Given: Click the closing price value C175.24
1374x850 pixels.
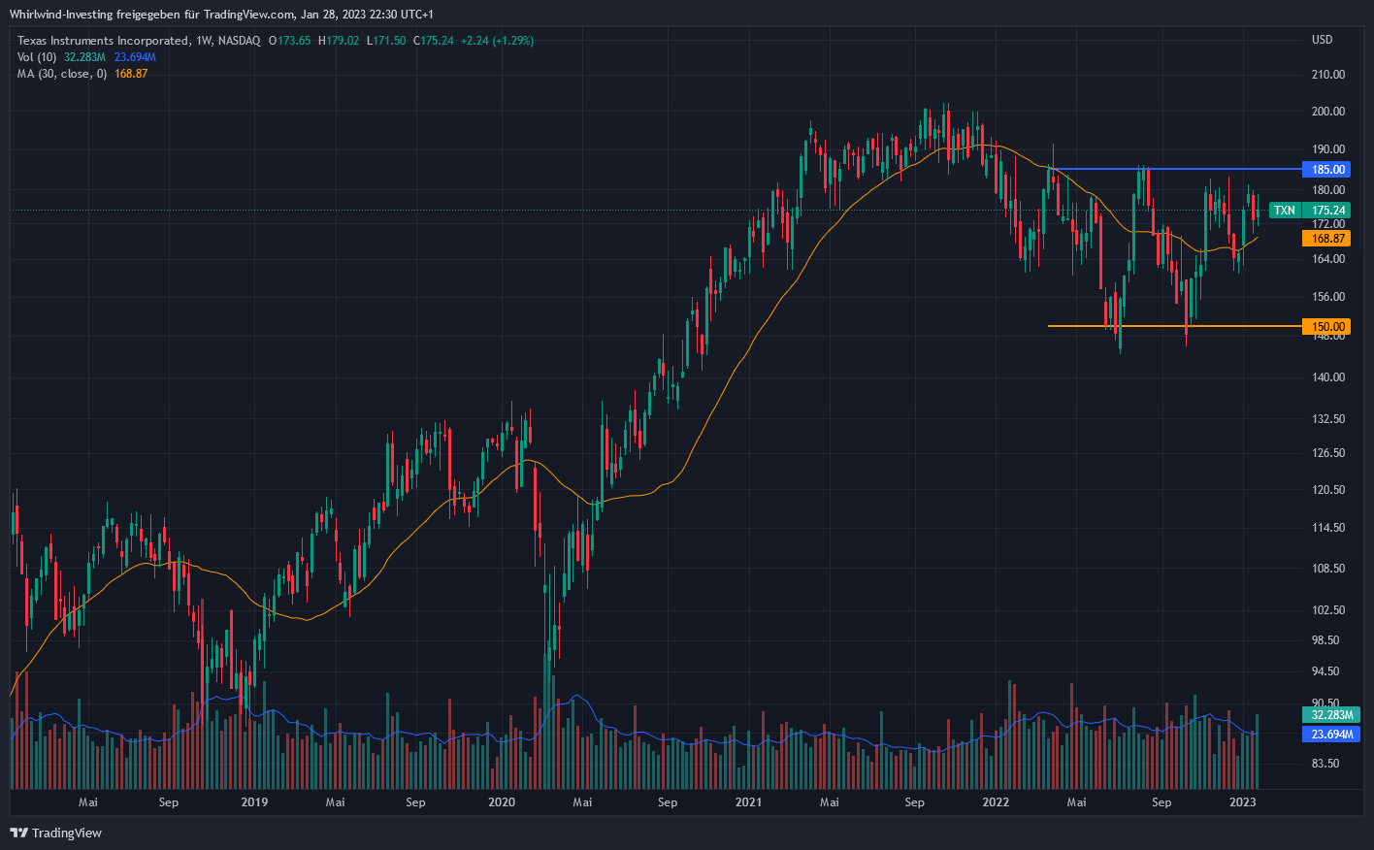Looking at the screenshot, I should 434,41.
